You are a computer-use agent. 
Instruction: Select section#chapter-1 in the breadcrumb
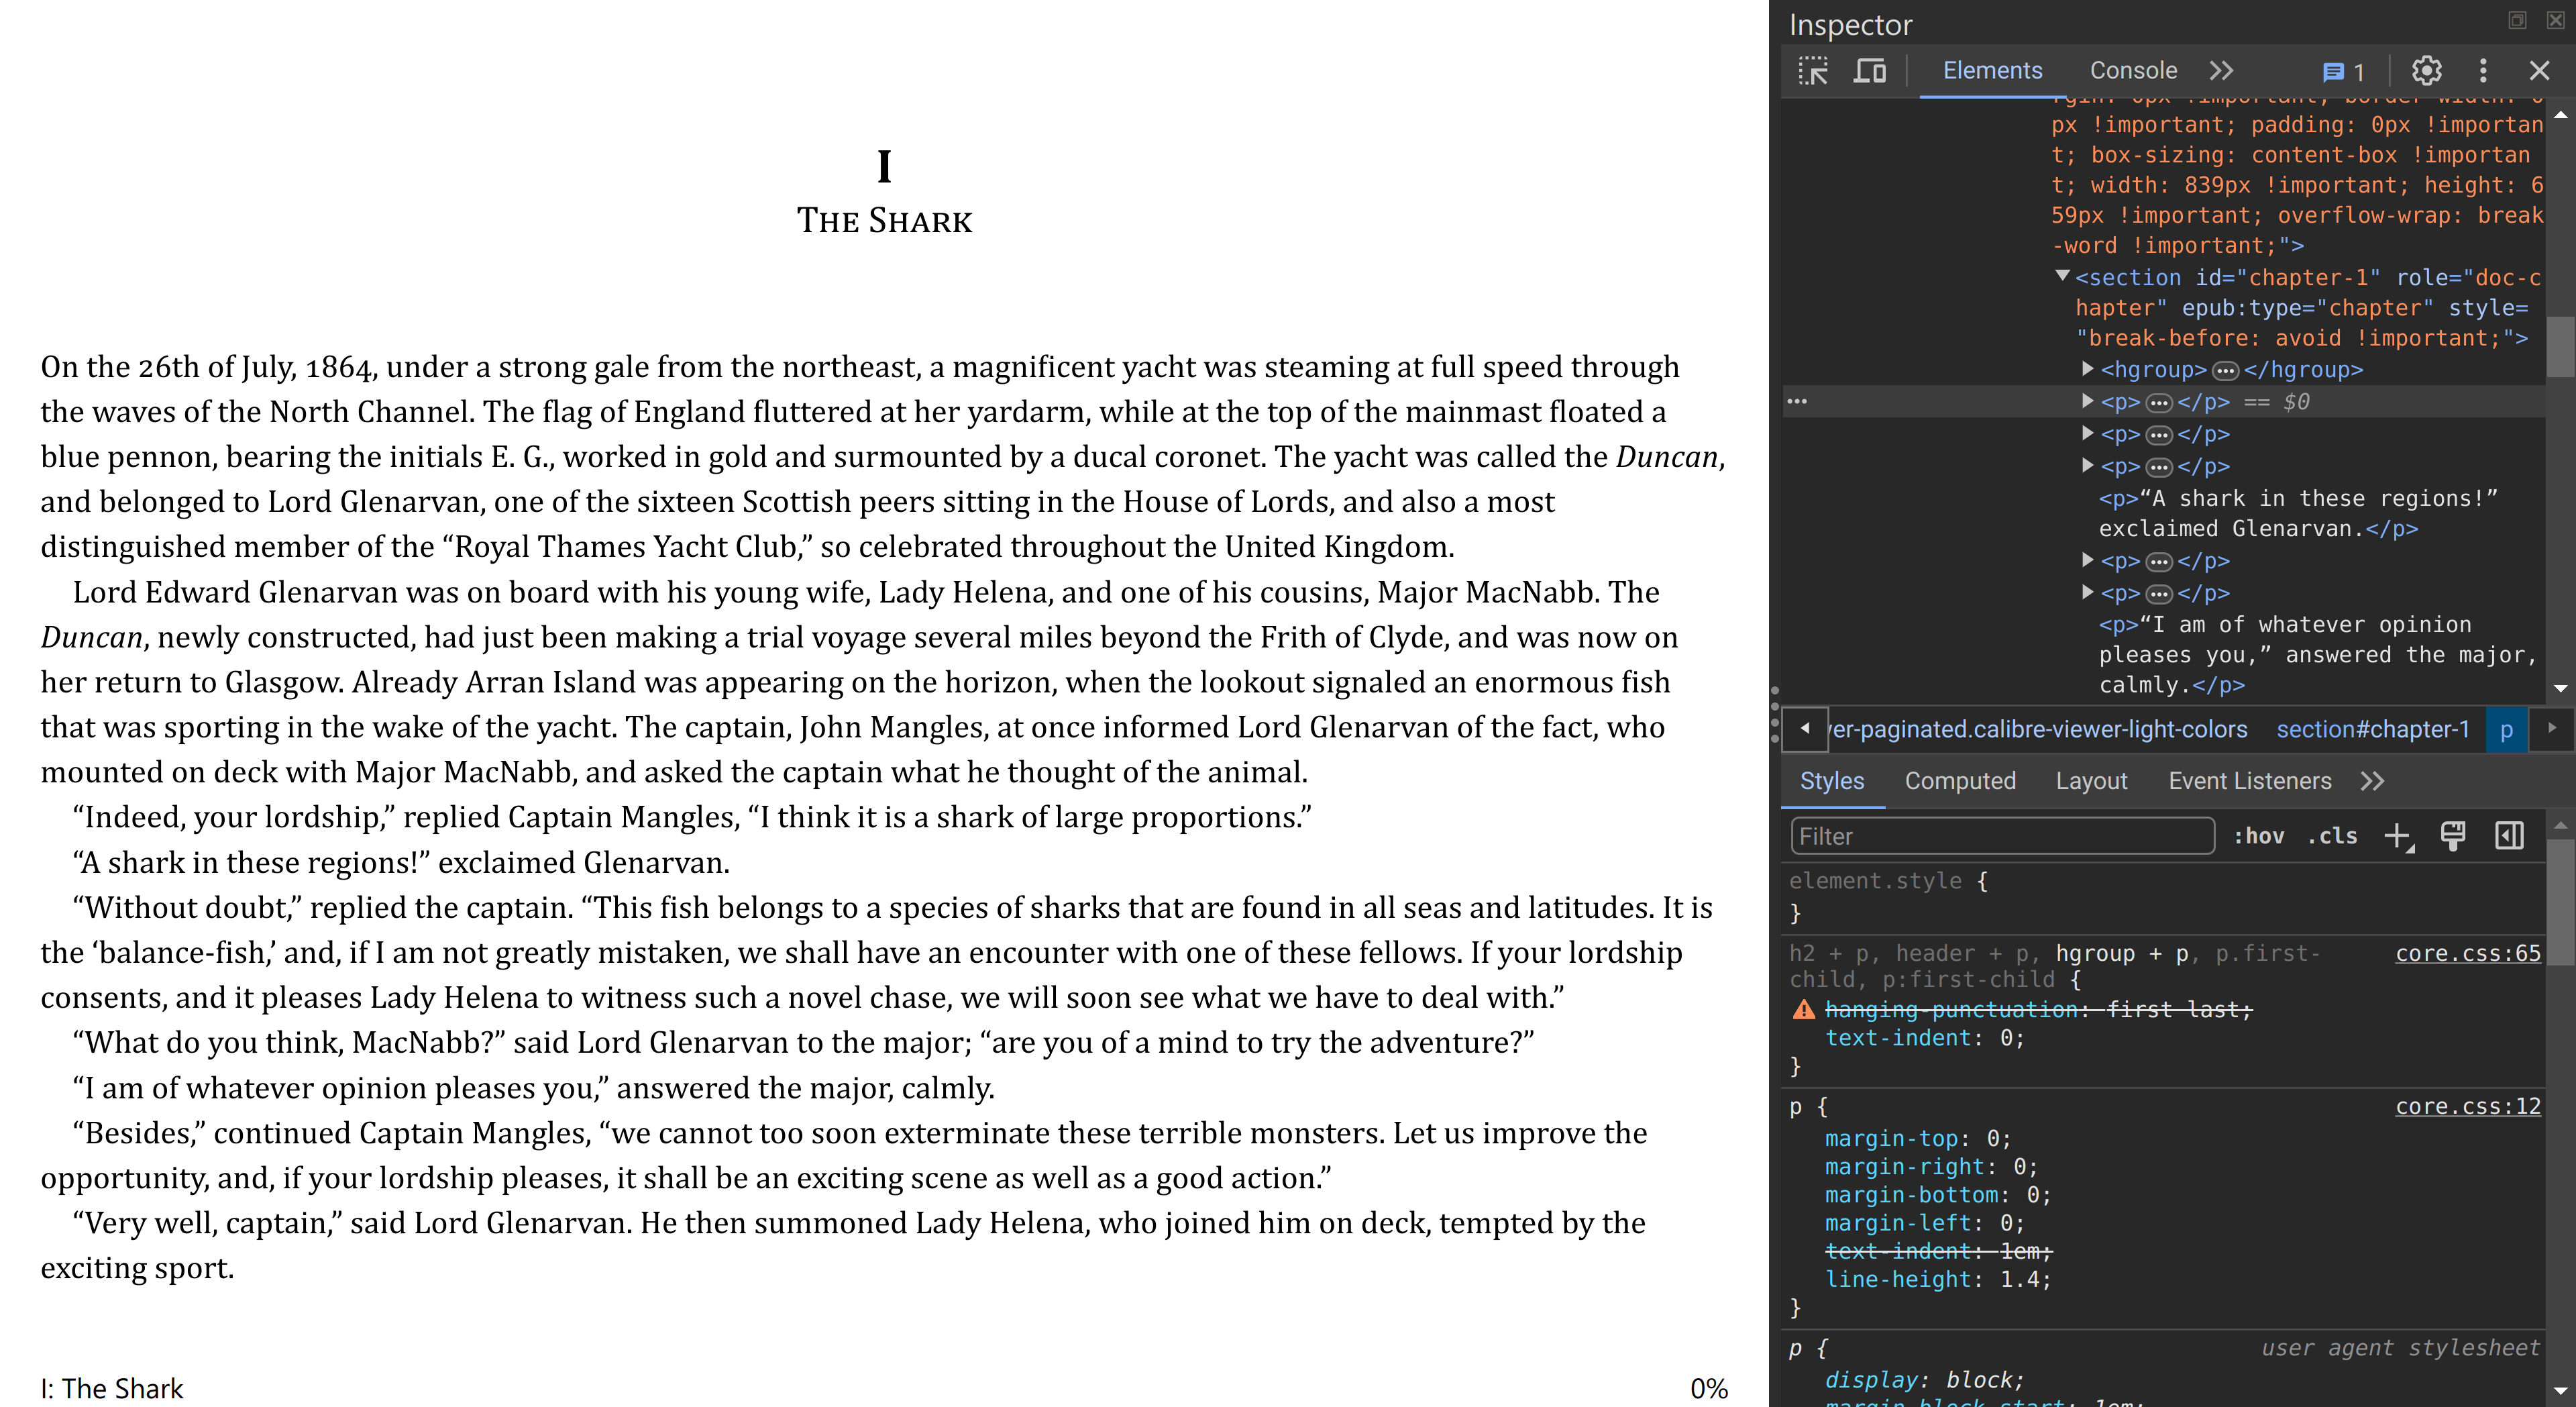click(x=2372, y=729)
